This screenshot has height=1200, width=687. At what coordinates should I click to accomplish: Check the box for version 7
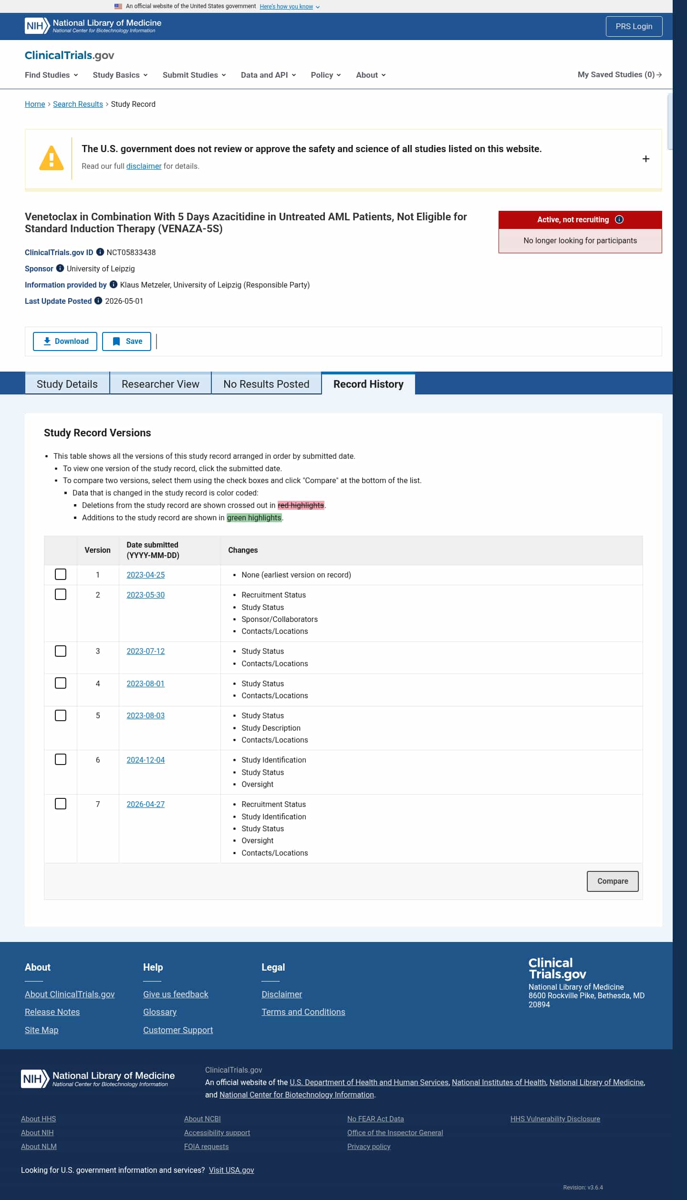tap(61, 804)
